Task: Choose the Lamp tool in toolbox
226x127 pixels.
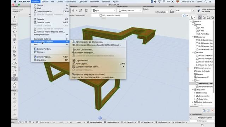Action: (14, 87)
